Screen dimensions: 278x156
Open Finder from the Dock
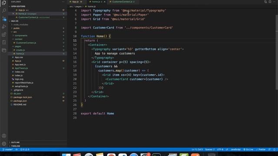coord(66,155)
